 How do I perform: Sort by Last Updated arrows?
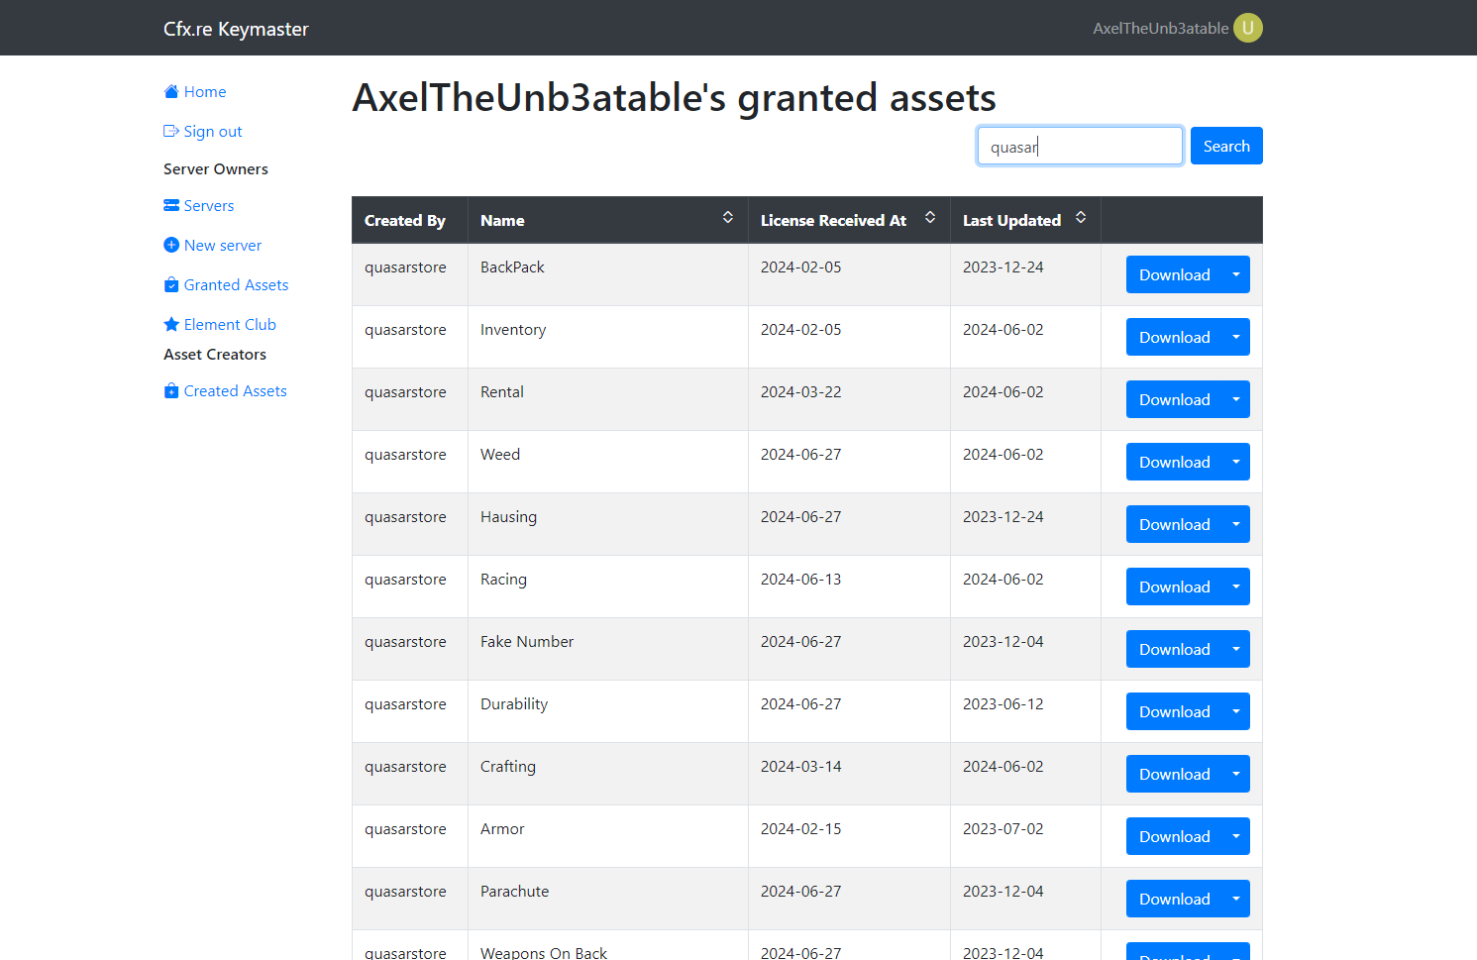tap(1081, 217)
